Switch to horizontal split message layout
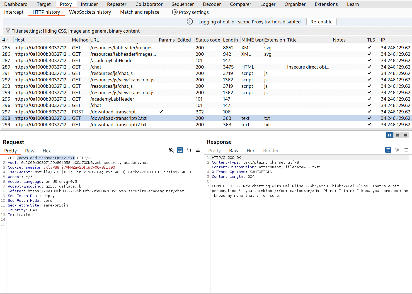Image resolution: width=412 pixels, height=294 pixels. click(397, 135)
